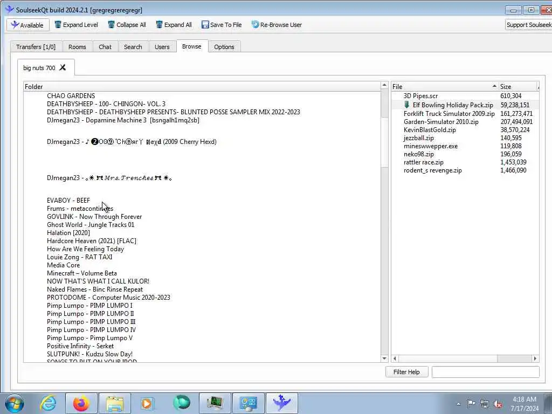The image size is (552, 414).
Task: Select SLUTPUNK! - Kudzu Slow Day! folder
Action: (x=90, y=354)
